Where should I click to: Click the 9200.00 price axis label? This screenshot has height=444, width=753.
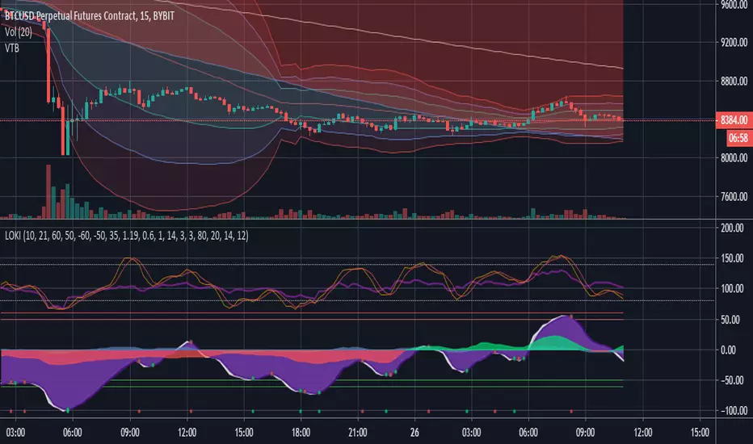pos(734,43)
